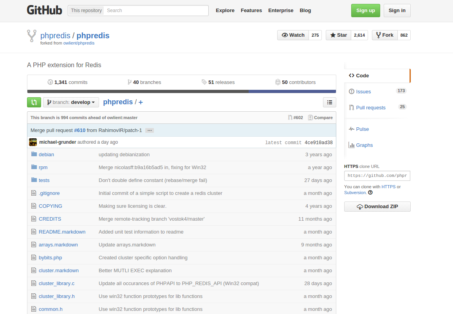Screen dimensions: 453x314
Task: Click the plus icon to create new file
Action: click(141, 102)
